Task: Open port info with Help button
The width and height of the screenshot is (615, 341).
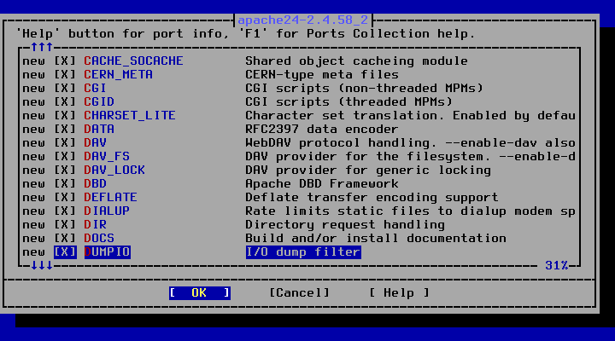Action: [399, 293]
